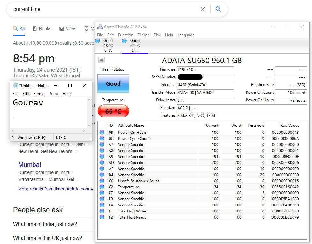Screen dimensions: 312x244
Task: Click blue status orb for C: D: disk
Action: tap(97, 41)
